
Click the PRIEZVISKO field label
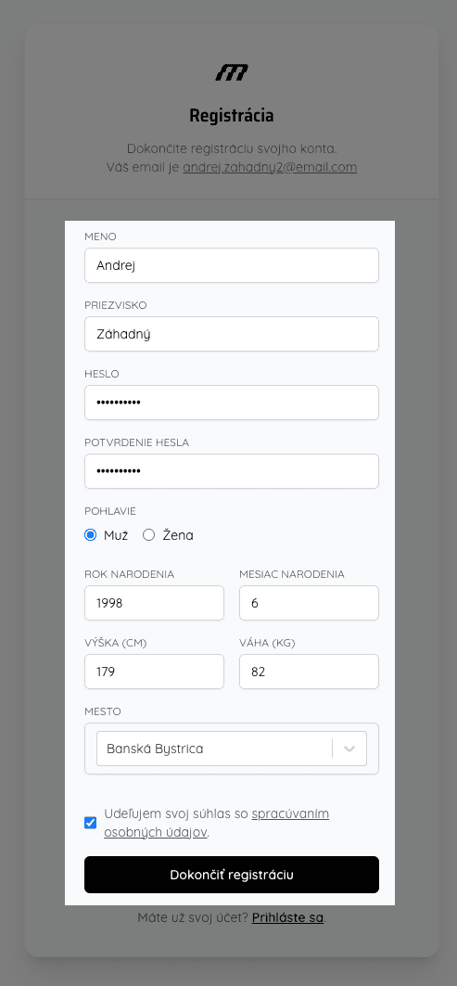click(x=116, y=305)
